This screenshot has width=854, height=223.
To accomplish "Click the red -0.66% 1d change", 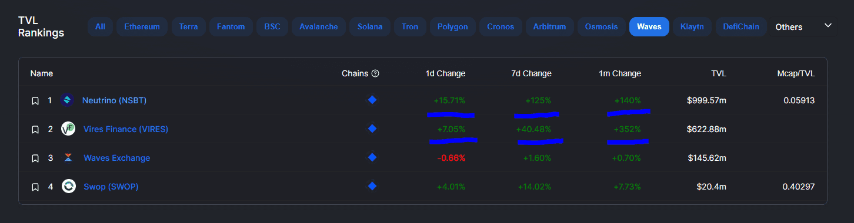I will (451, 158).
